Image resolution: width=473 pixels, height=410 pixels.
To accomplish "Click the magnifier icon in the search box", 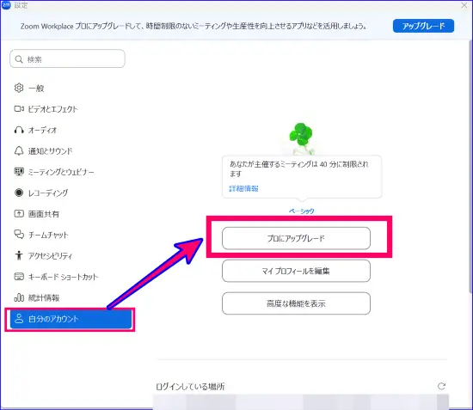I will point(19,59).
